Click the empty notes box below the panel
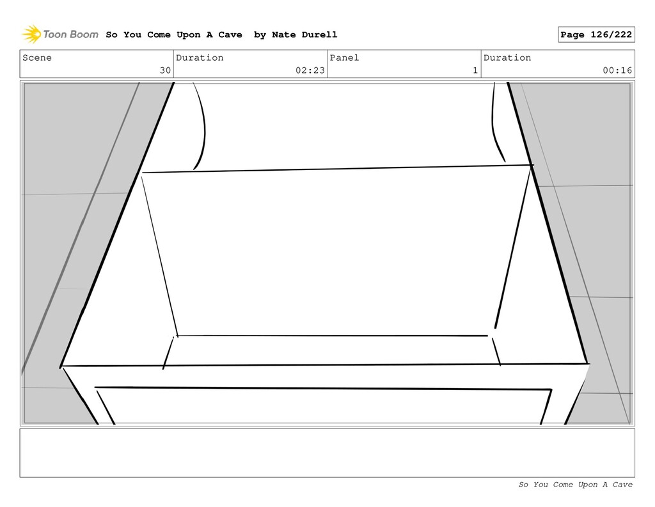The width and height of the screenshot is (655, 507). (327, 453)
